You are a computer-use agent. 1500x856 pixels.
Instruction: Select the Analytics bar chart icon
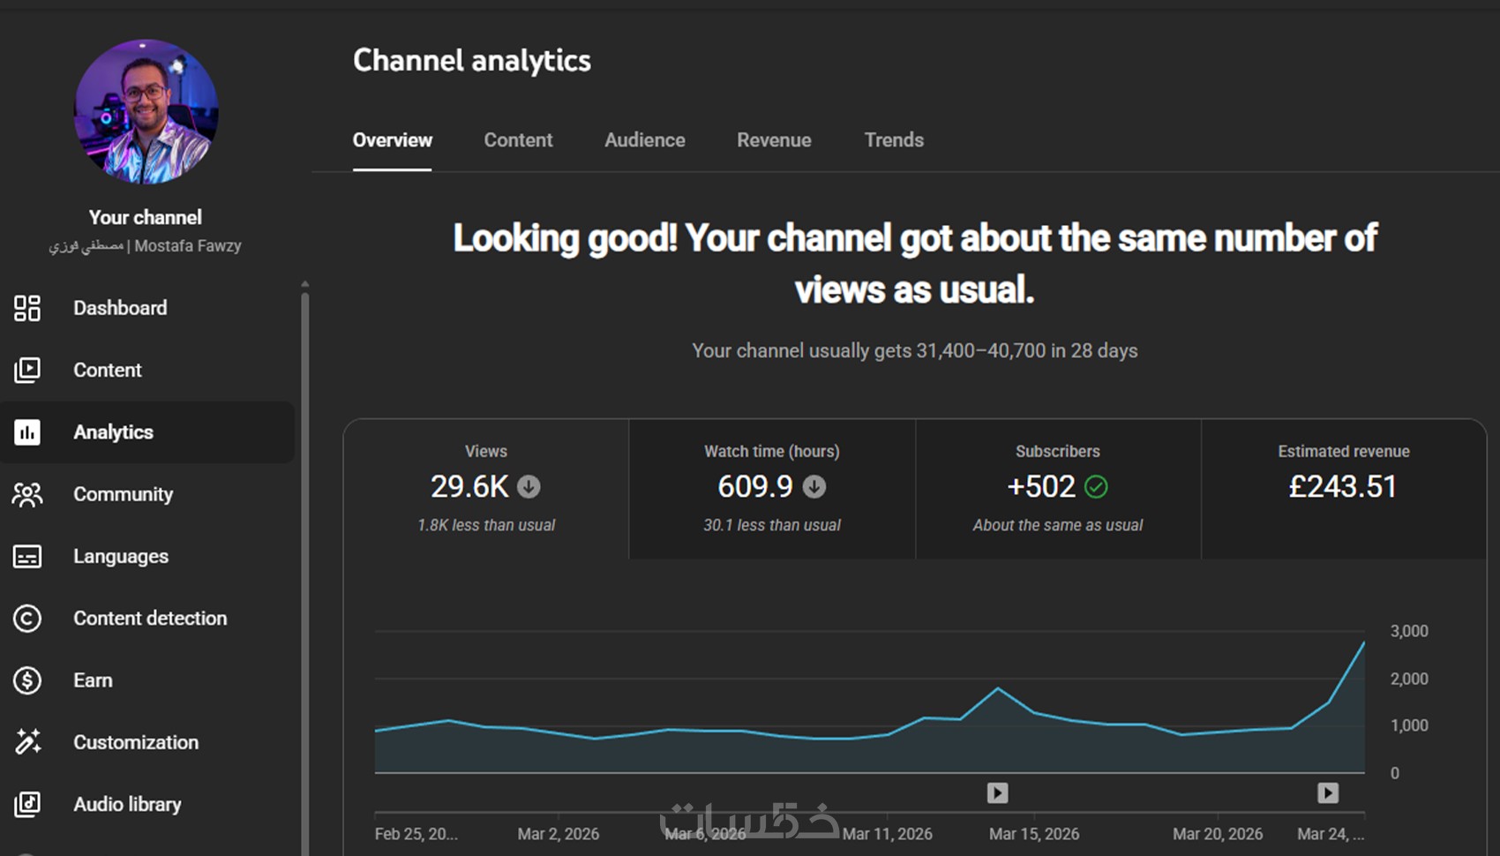click(x=27, y=432)
